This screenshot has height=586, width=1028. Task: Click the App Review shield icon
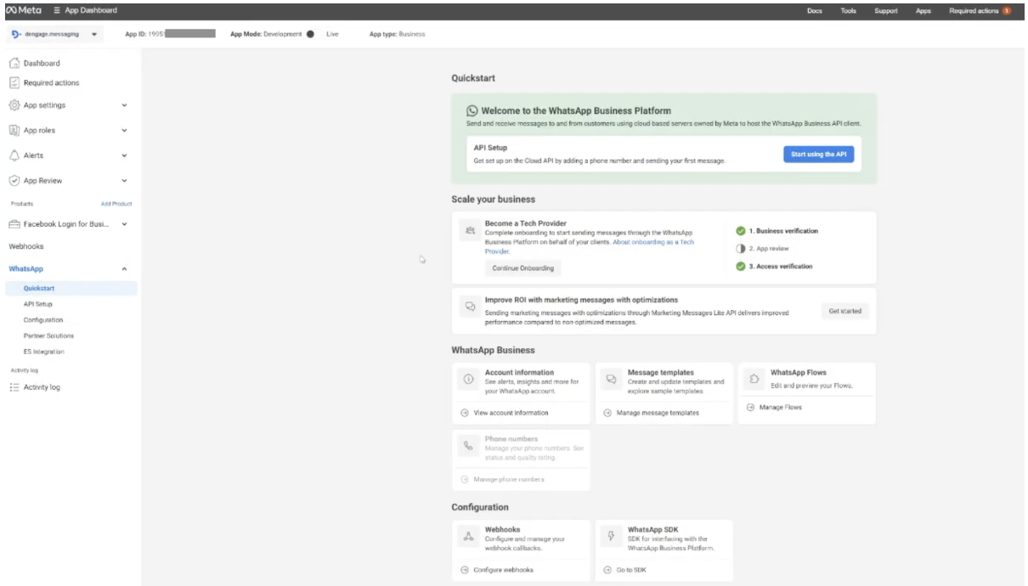(14, 181)
